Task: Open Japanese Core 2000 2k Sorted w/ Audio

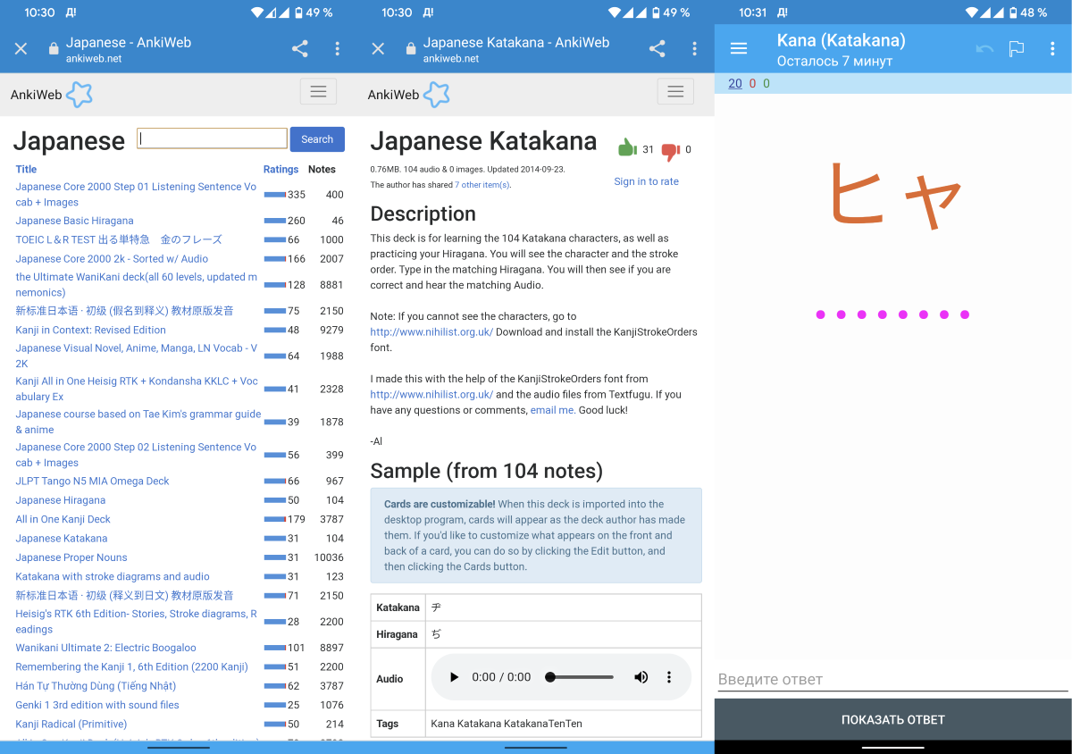Action: (112, 259)
